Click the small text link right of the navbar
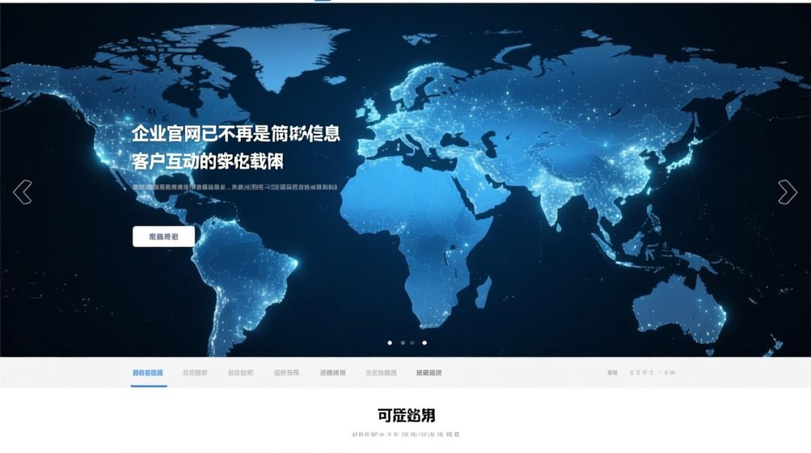 click(611, 373)
